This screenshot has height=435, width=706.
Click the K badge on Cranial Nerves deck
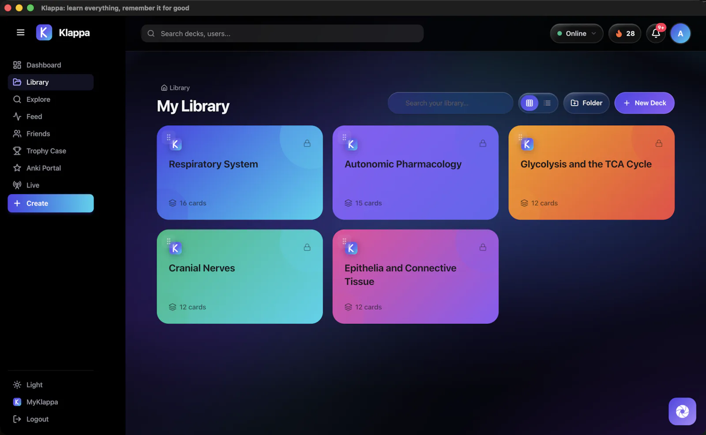tap(176, 248)
